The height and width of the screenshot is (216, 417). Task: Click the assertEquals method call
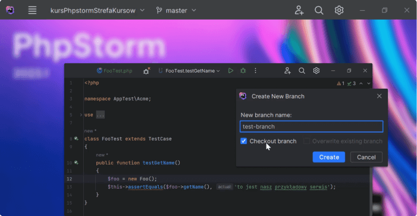click(146, 187)
